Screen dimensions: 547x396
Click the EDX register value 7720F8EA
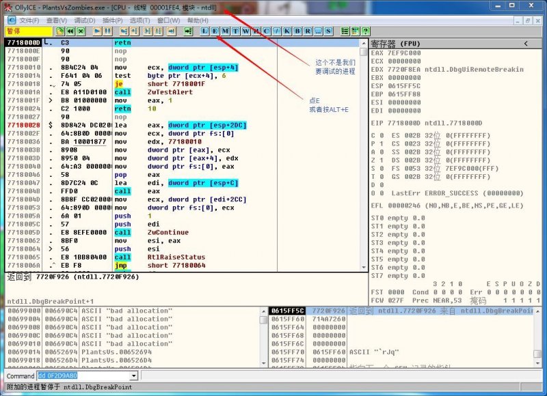click(x=404, y=70)
